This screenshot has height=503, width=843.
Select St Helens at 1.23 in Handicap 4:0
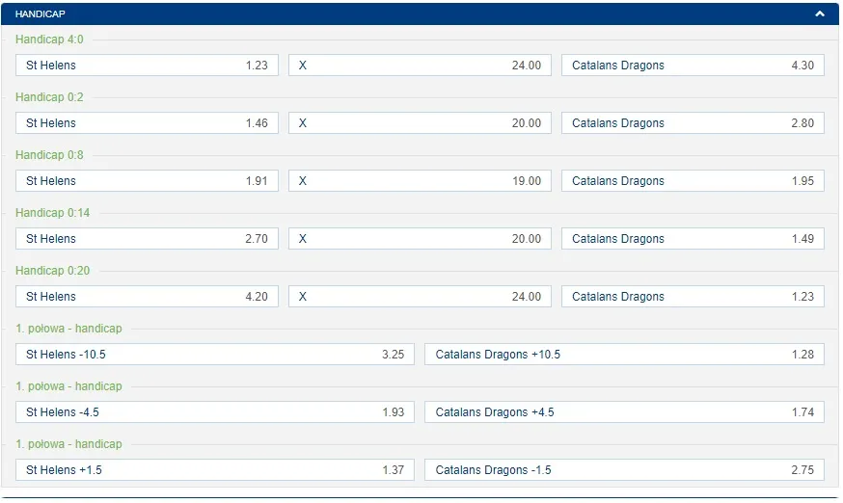pos(147,65)
